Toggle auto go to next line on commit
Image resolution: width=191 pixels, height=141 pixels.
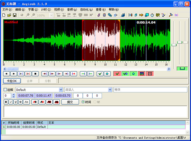click(x=125, y=74)
